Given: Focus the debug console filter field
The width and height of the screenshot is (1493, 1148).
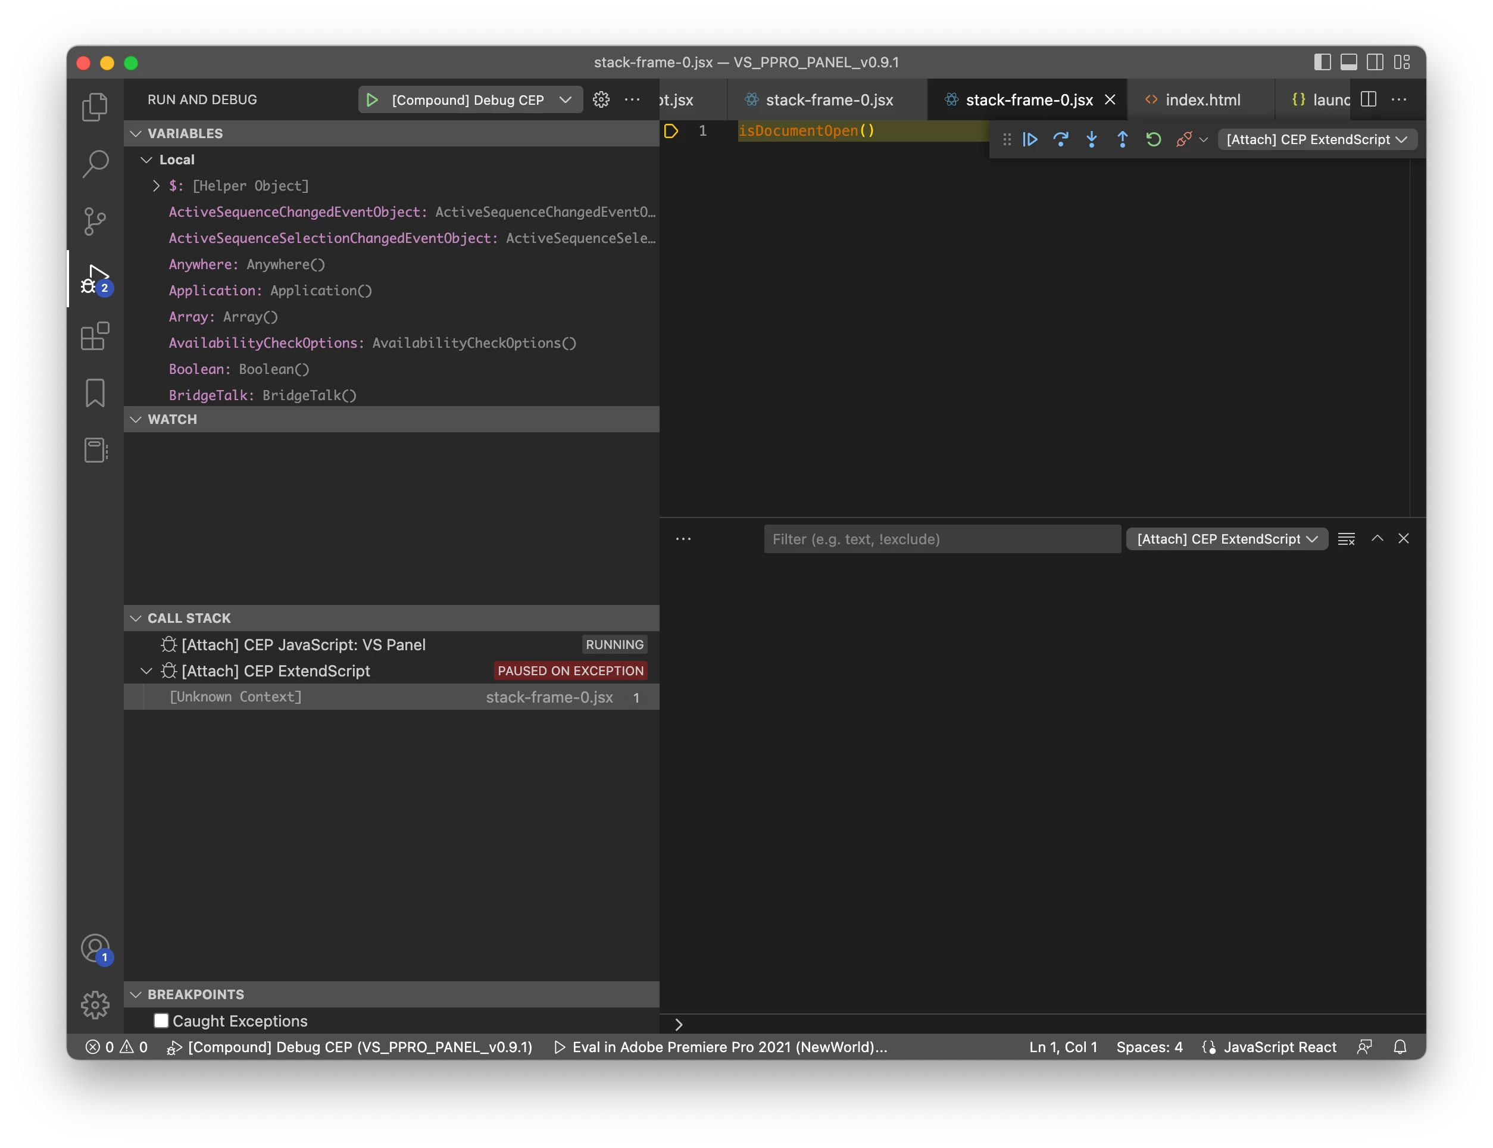Looking at the screenshot, I should 942,539.
